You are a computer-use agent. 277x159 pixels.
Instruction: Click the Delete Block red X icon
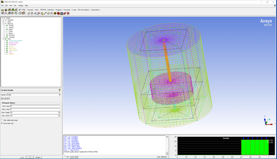(68, 13)
